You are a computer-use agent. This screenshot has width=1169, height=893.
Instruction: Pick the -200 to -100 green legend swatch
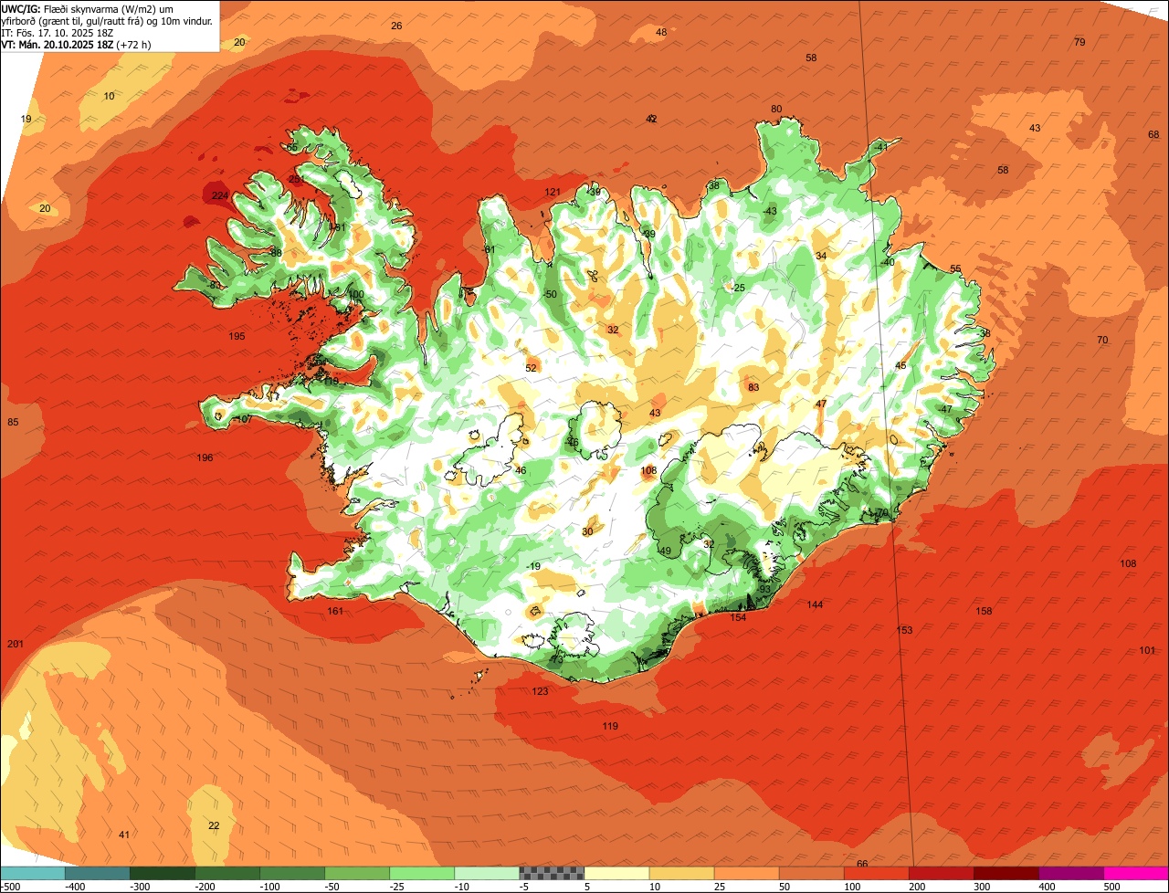(x=227, y=873)
